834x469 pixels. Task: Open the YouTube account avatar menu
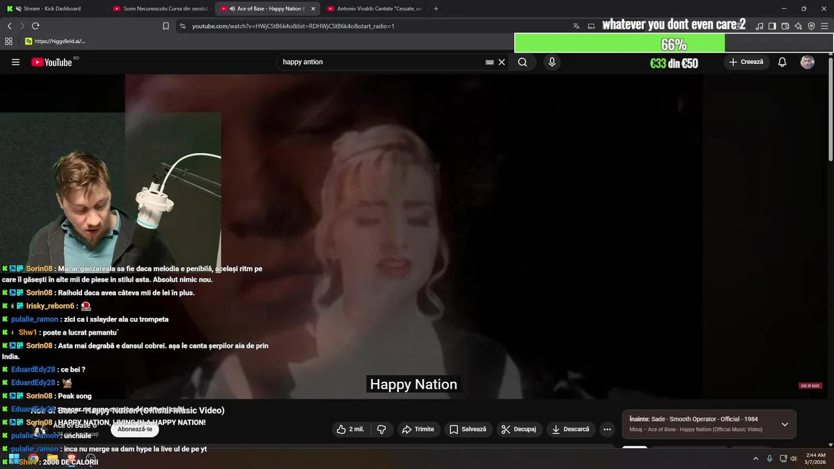pyautogui.click(x=807, y=62)
